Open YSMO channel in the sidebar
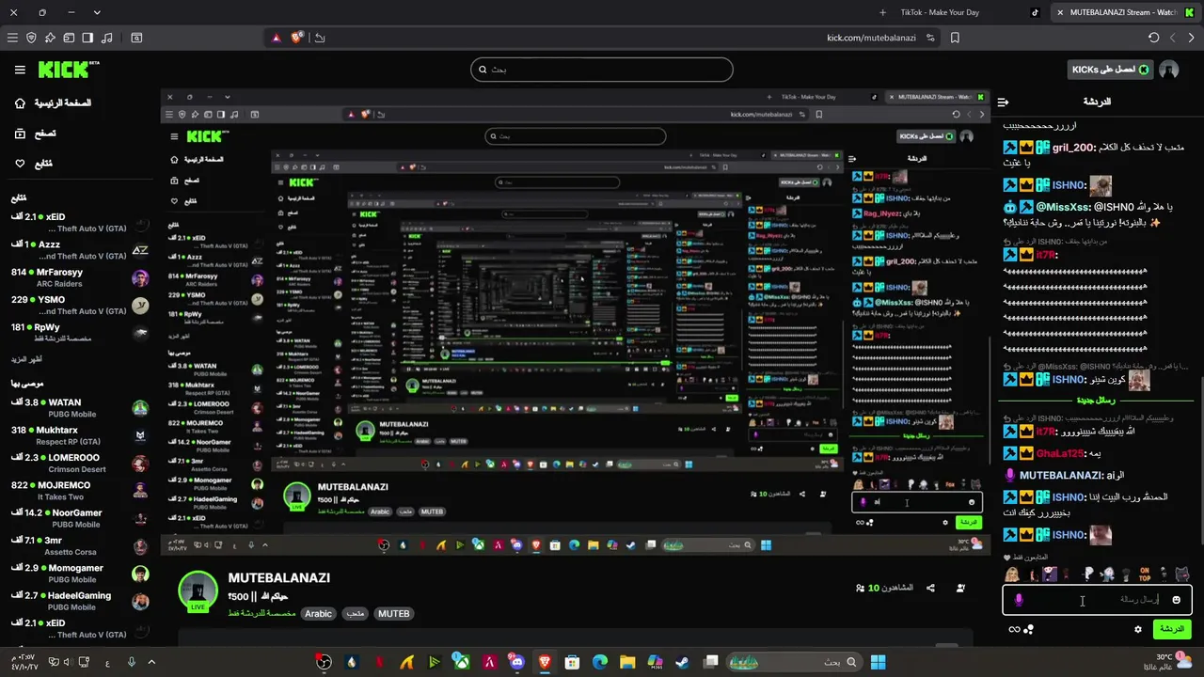1204x677 pixels. (80, 305)
